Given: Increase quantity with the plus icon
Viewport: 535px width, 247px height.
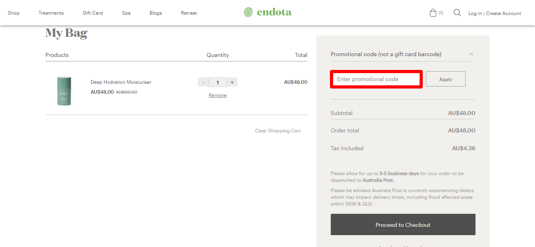Looking at the screenshot, I should coord(232,82).
